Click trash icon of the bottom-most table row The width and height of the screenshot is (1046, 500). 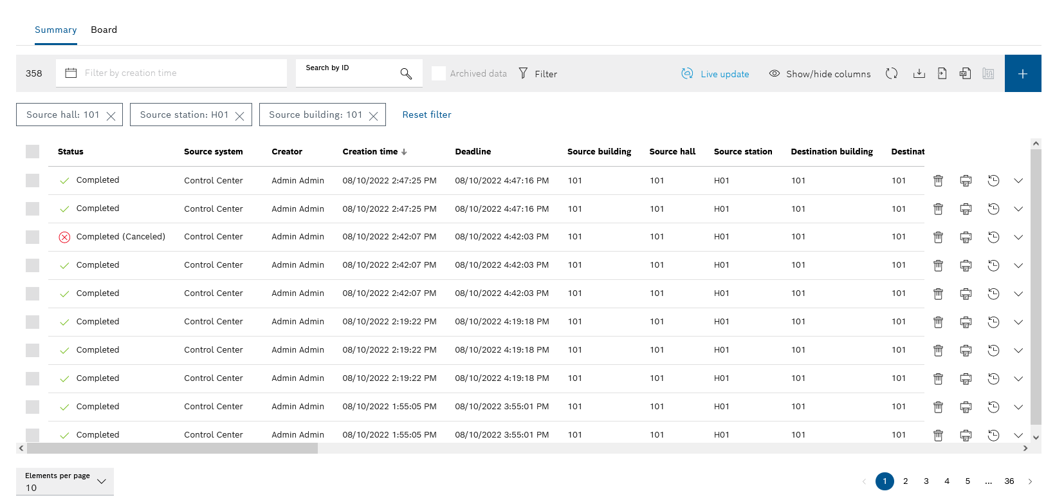pos(938,436)
